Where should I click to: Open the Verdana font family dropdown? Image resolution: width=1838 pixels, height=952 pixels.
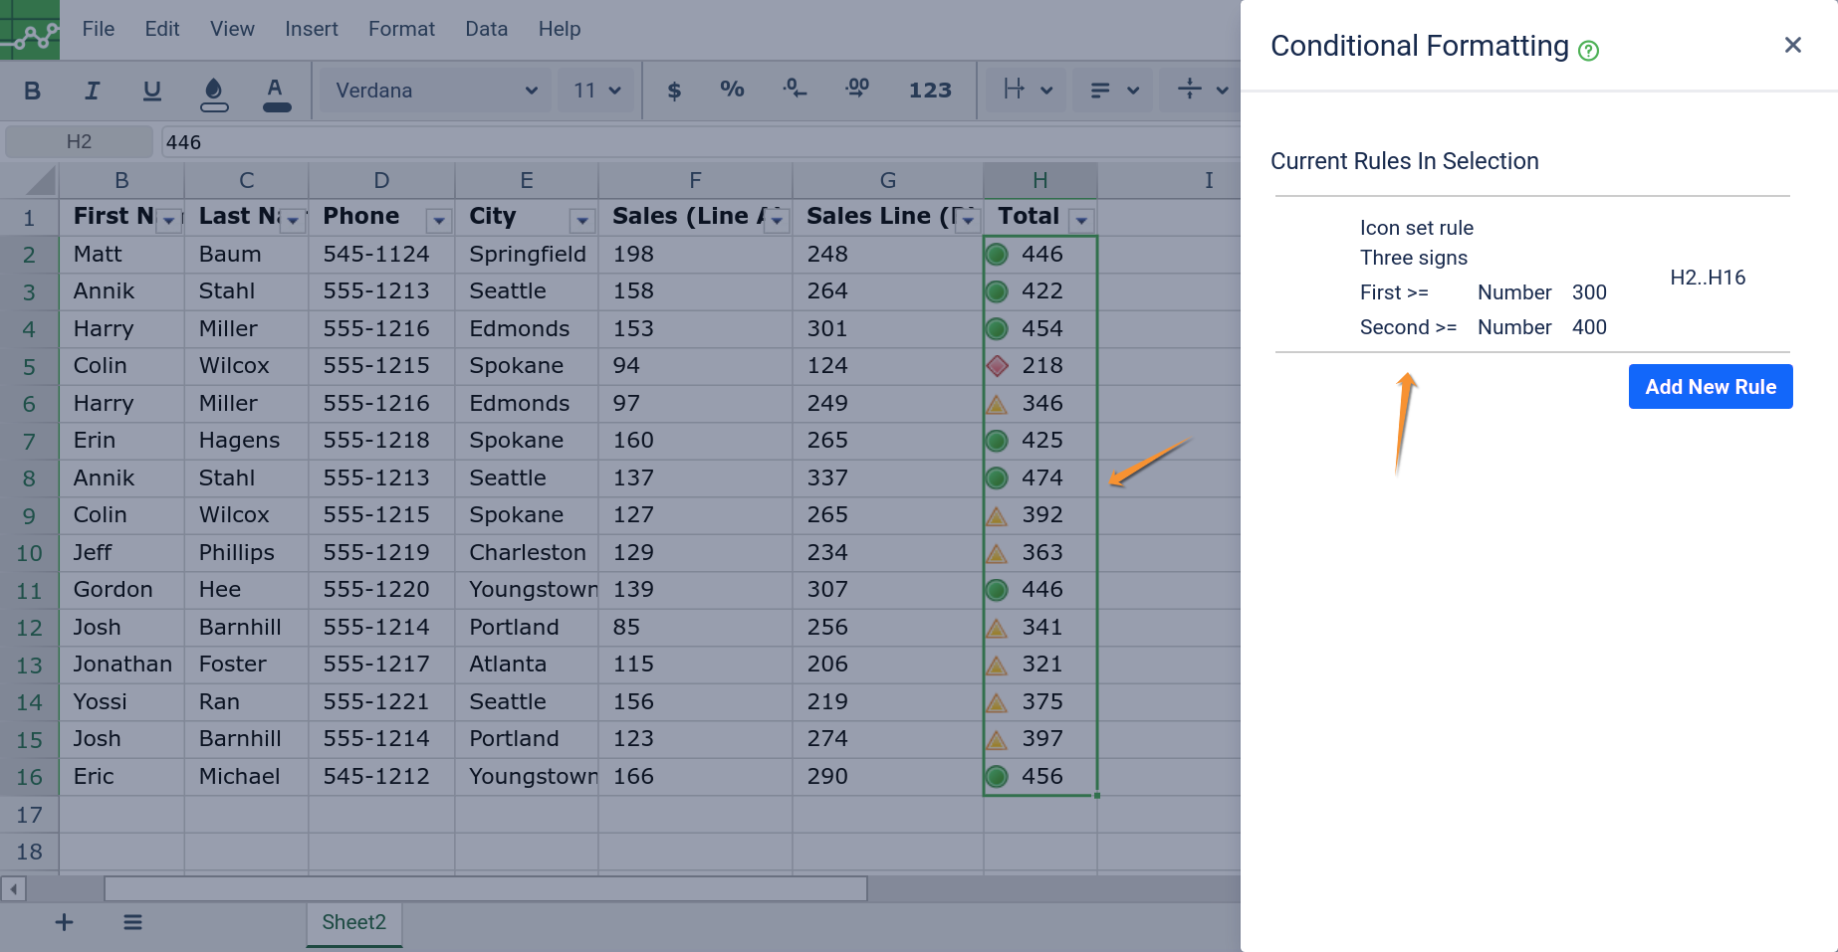(435, 91)
